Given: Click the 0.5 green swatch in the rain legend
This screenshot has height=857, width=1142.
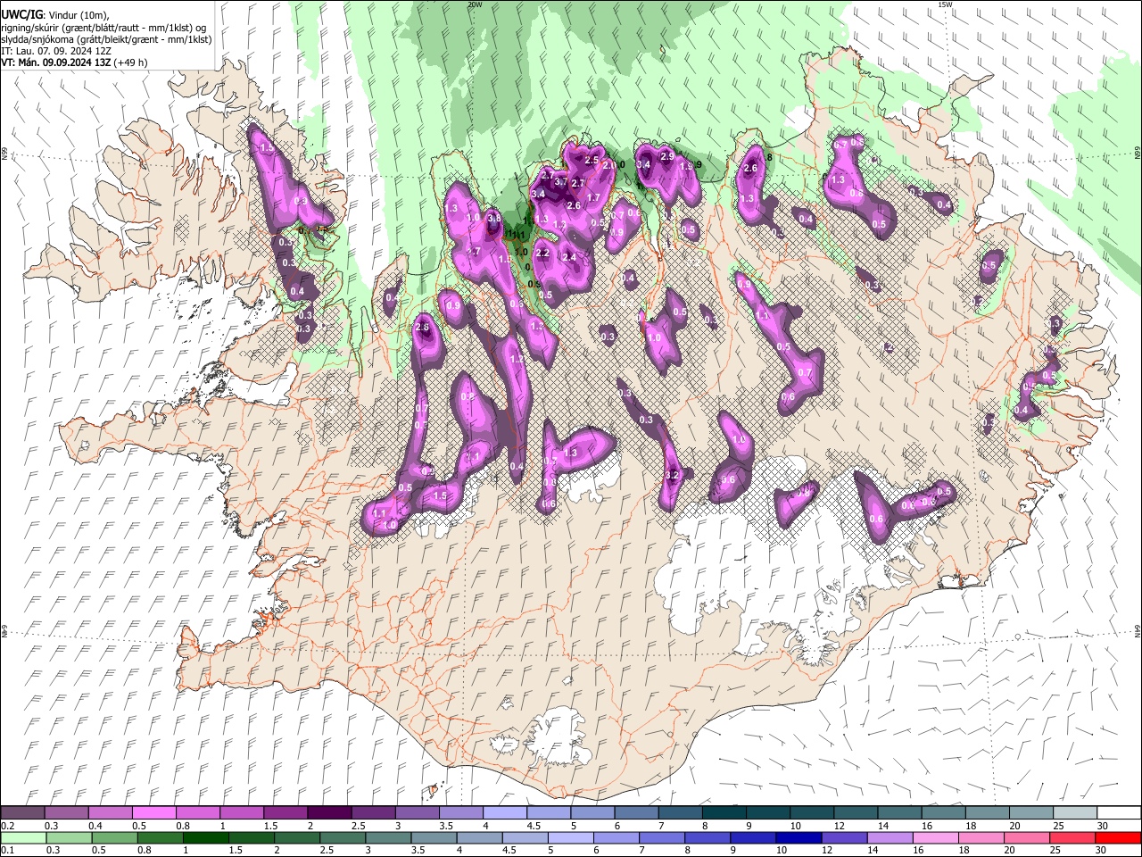Looking at the screenshot, I should (x=115, y=837).
